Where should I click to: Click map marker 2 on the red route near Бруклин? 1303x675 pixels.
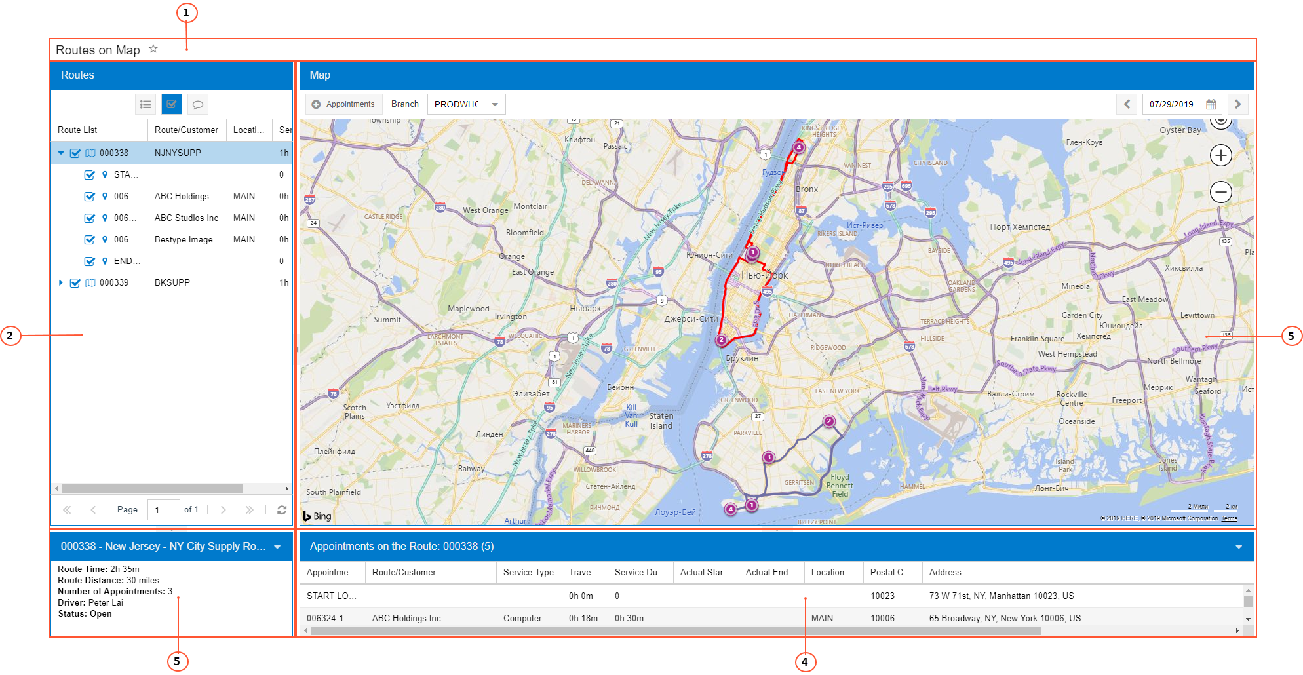click(721, 339)
